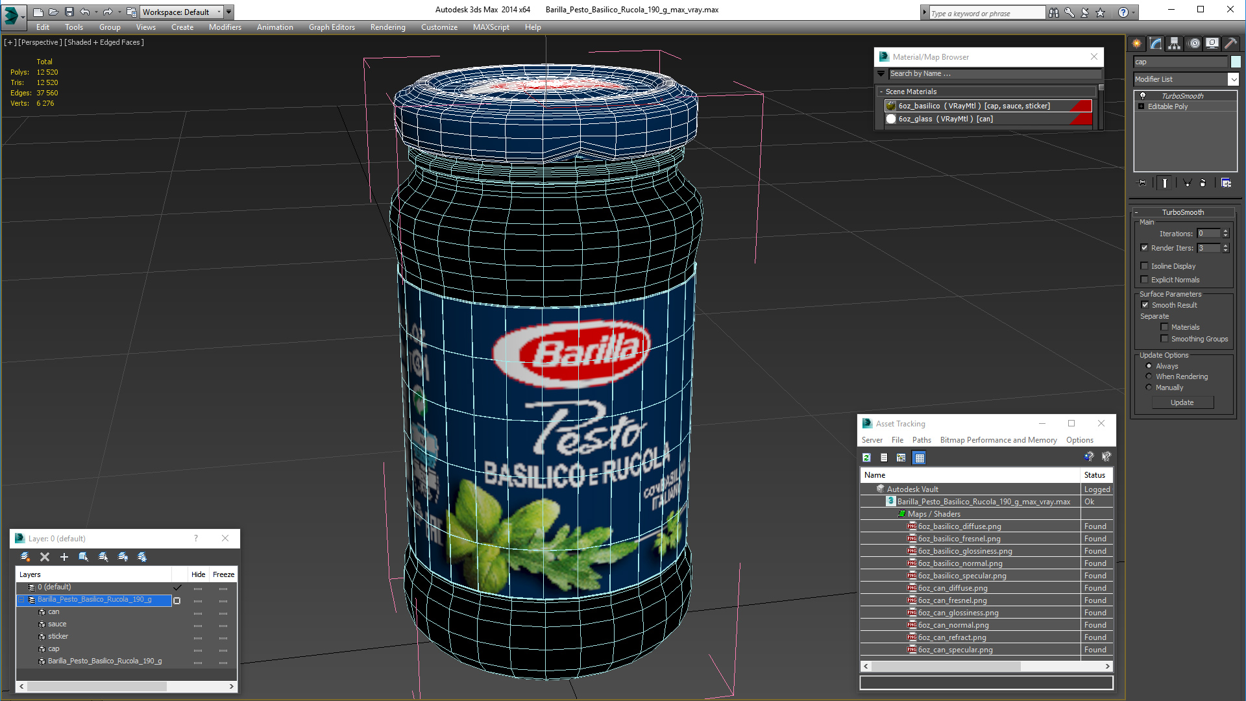Enable Separate by Materials checkbox
1246x701 pixels.
tap(1164, 326)
